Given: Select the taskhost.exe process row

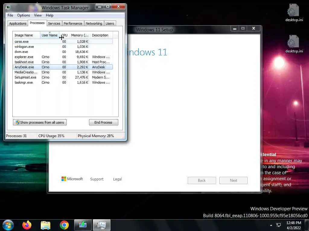Looking at the screenshot, I should [x=63, y=62].
